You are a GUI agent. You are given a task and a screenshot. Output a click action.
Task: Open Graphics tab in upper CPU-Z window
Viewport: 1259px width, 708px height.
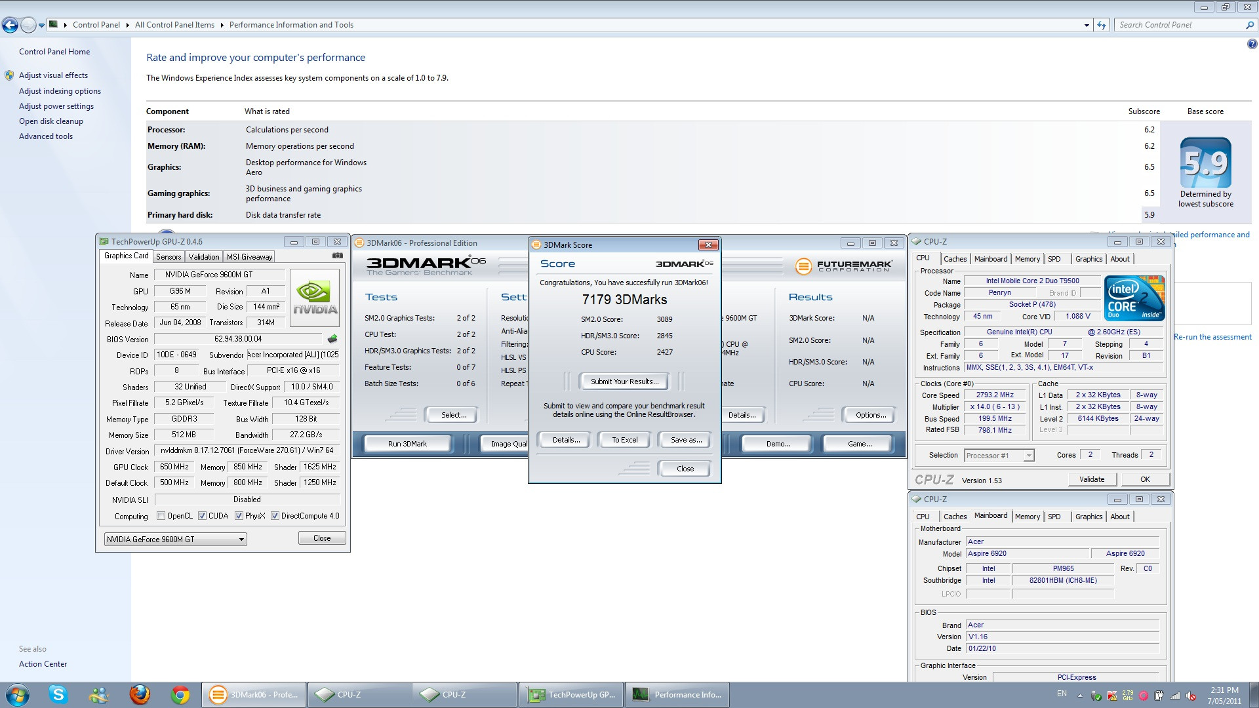[x=1089, y=259]
